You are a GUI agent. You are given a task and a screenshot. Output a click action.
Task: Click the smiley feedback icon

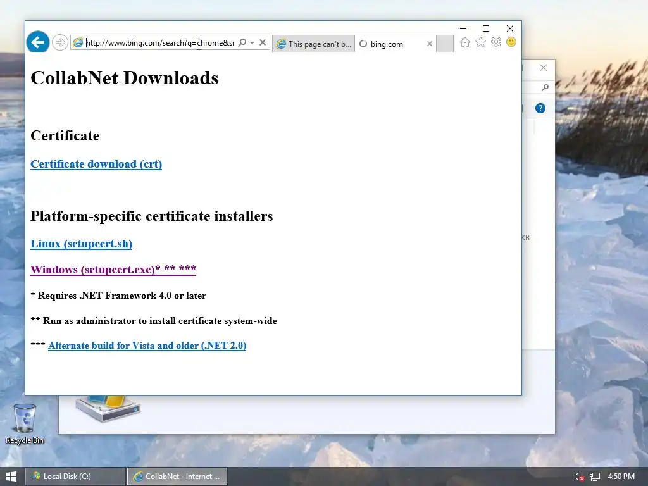[511, 42]
